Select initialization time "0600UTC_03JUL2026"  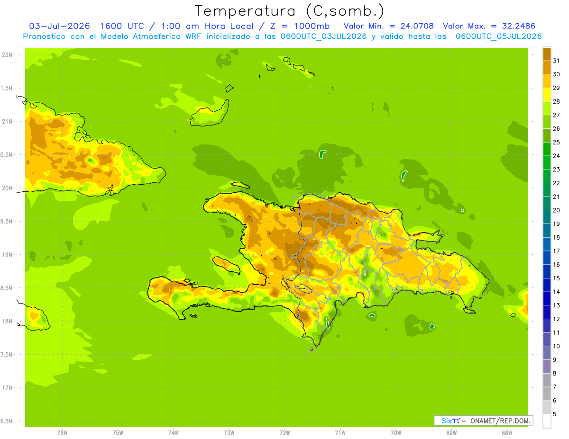(322, 36)
